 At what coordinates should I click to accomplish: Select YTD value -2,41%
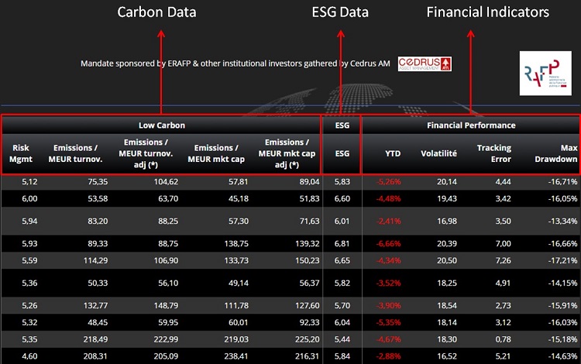click(x=388, y=221)
